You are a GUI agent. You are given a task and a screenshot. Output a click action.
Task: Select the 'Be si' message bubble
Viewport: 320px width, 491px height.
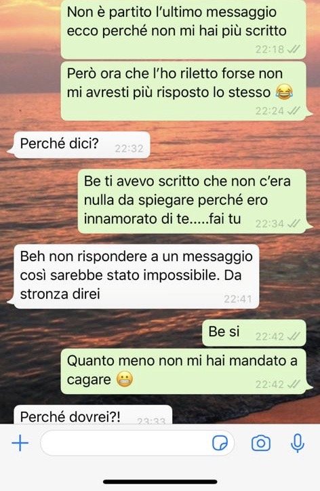coord(254,332)
